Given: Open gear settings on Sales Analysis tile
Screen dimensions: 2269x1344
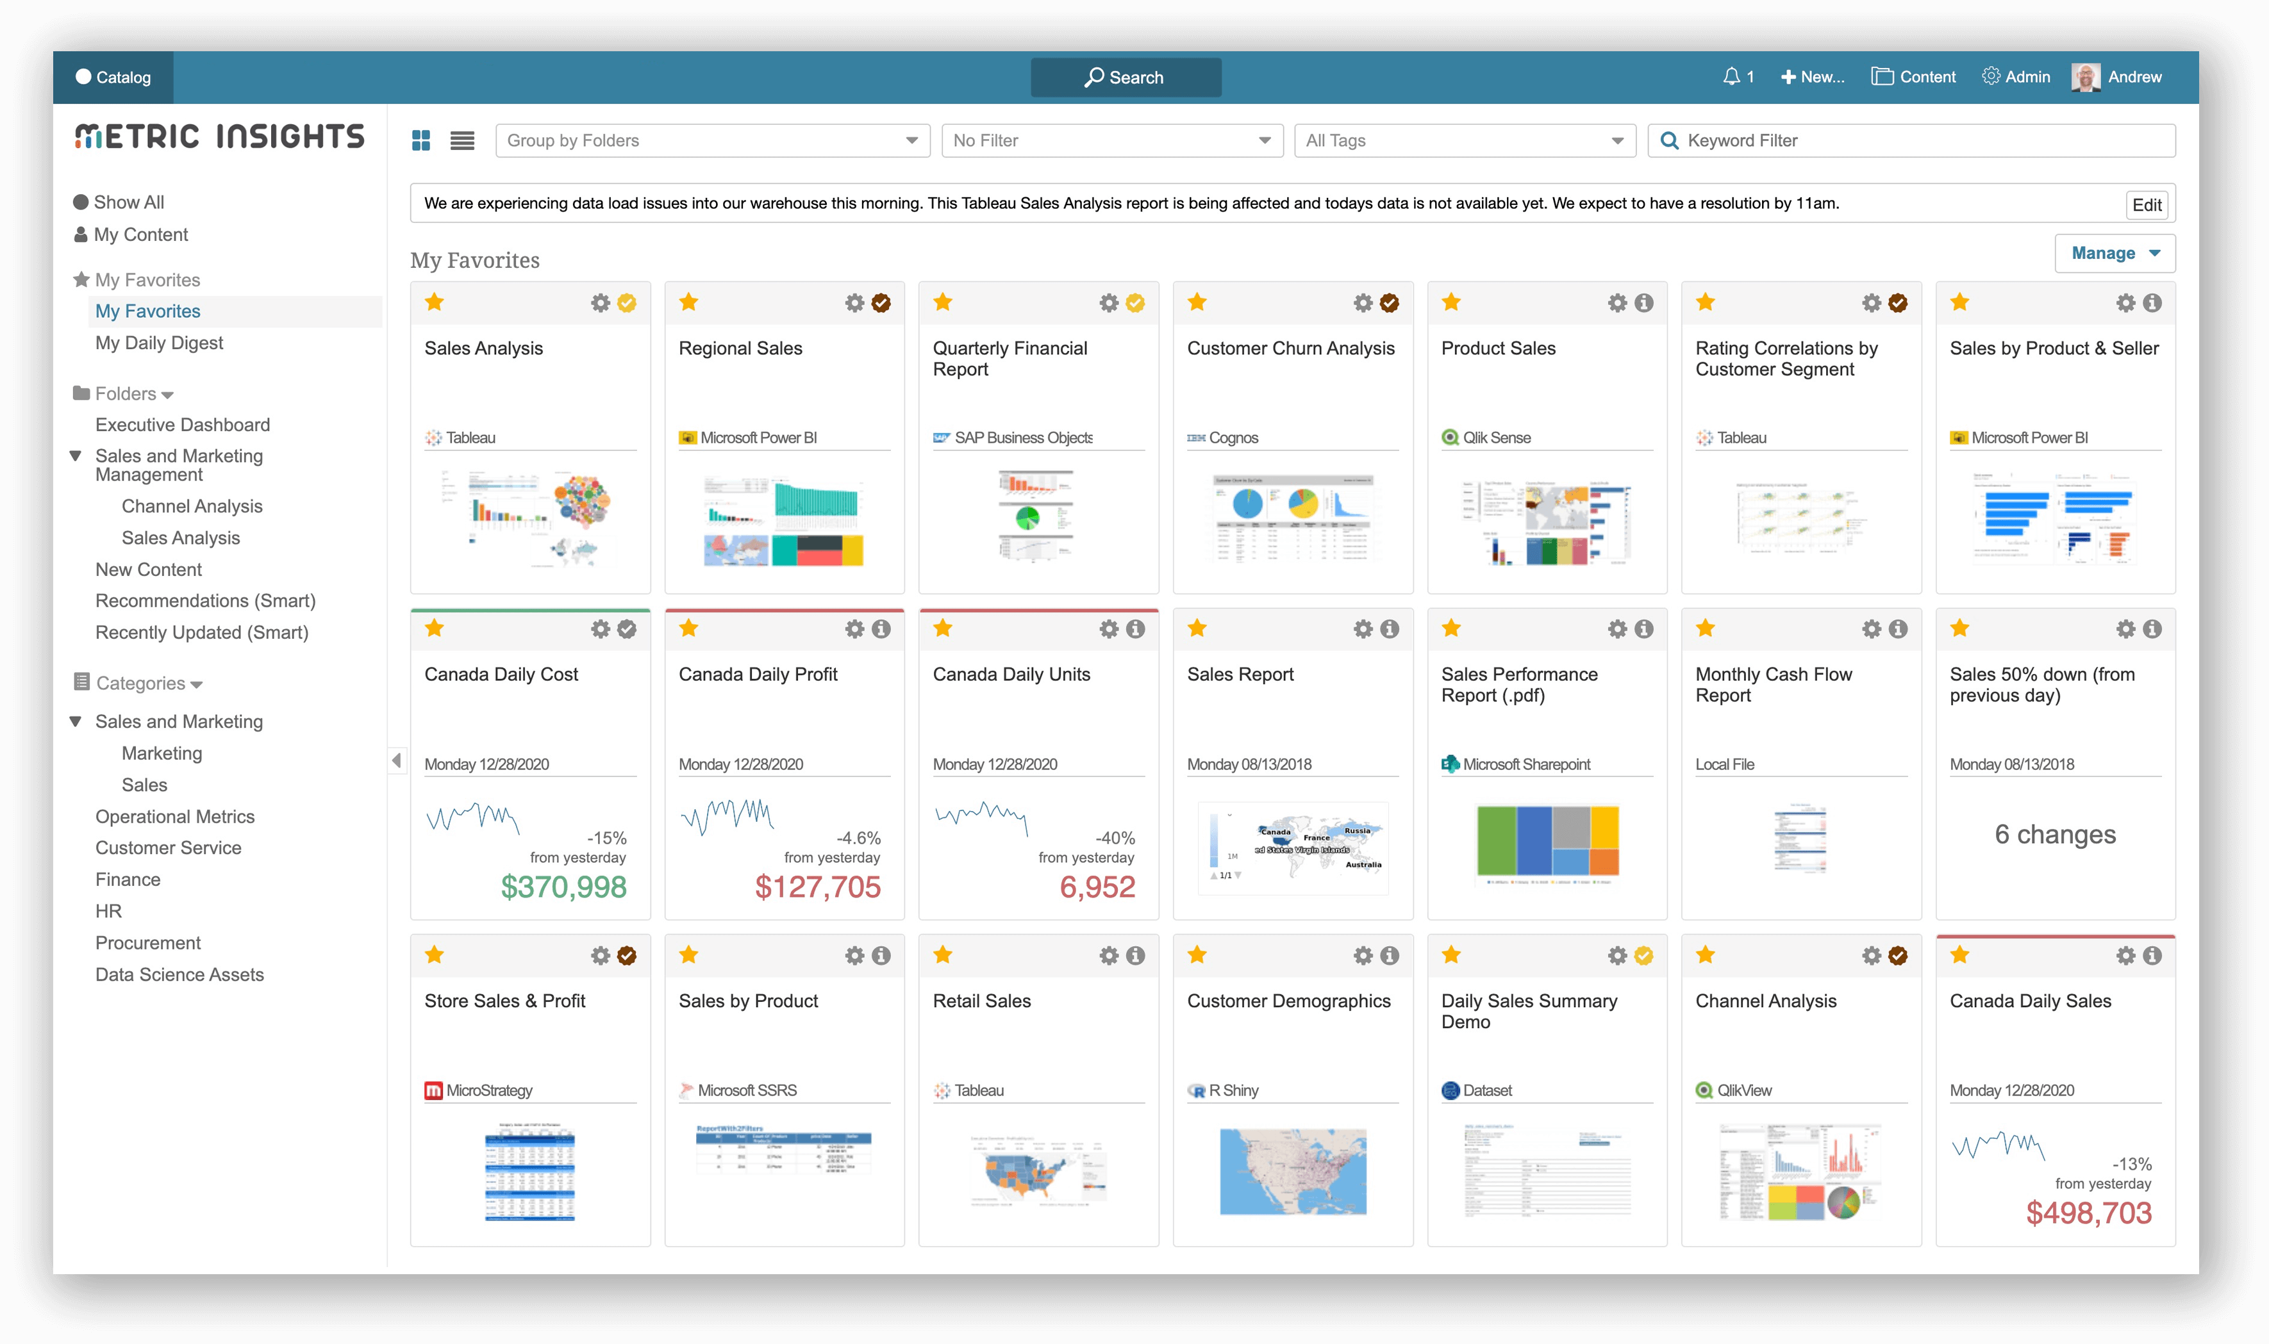Looking at the screenshot, I should [600, 302].
